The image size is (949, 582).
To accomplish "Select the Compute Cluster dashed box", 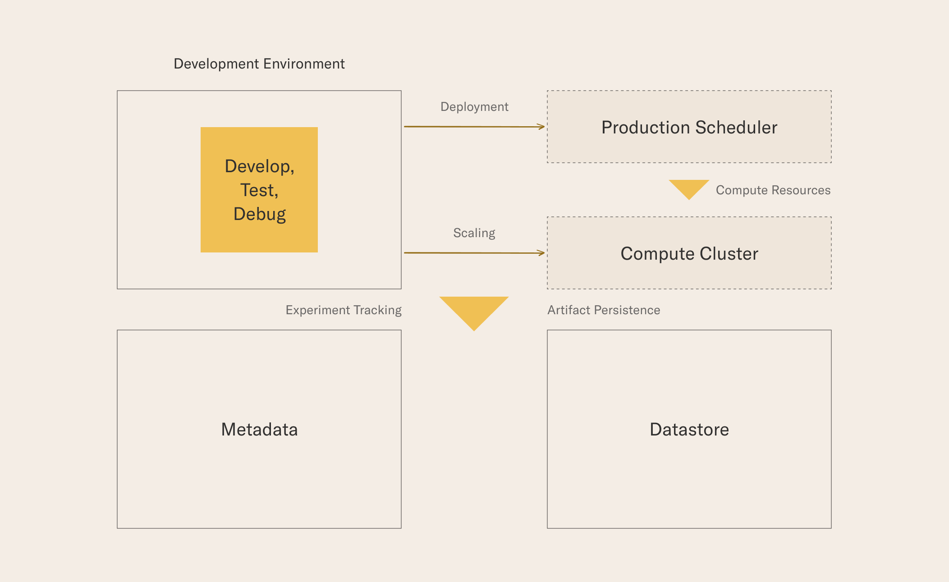I will (x=689, y=253).
